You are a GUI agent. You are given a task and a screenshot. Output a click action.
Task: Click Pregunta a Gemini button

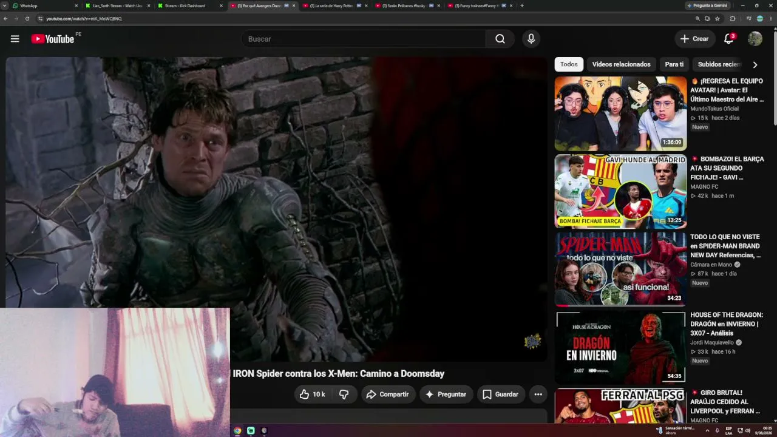707,5
